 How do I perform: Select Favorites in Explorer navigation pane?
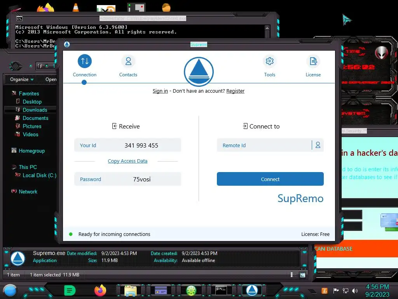pyautogui.click(x=29, y=93)
